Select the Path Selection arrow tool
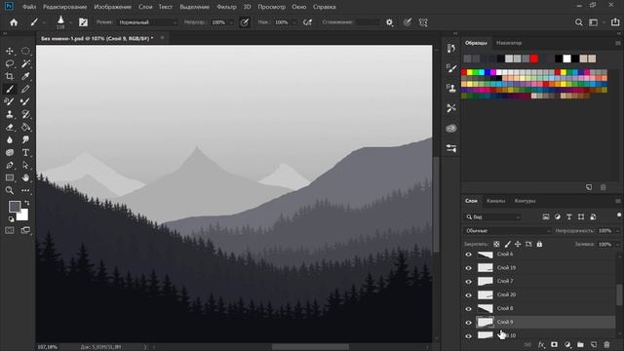 25,165
